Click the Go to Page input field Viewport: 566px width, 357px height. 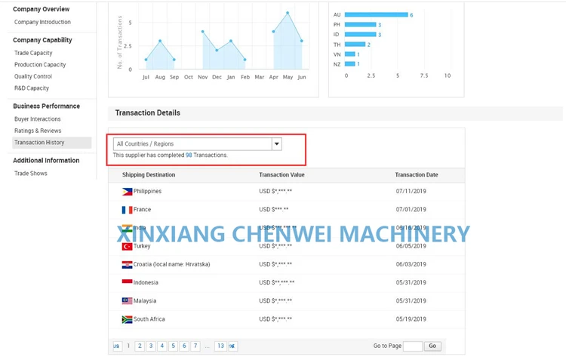[x=413, y=346]
